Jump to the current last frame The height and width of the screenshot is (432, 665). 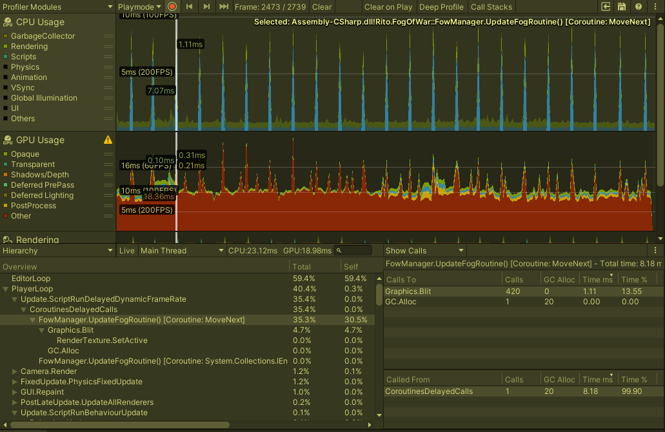coord(224,7)
